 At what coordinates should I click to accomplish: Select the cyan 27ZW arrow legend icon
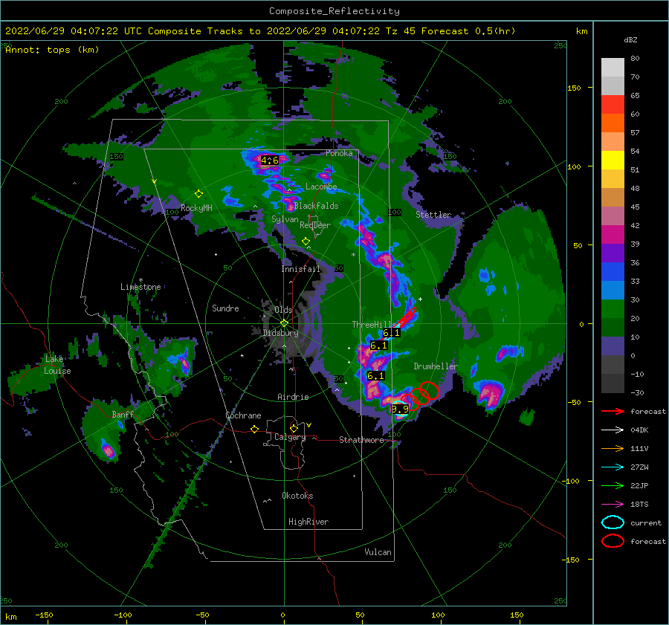(x=613, y=467)
